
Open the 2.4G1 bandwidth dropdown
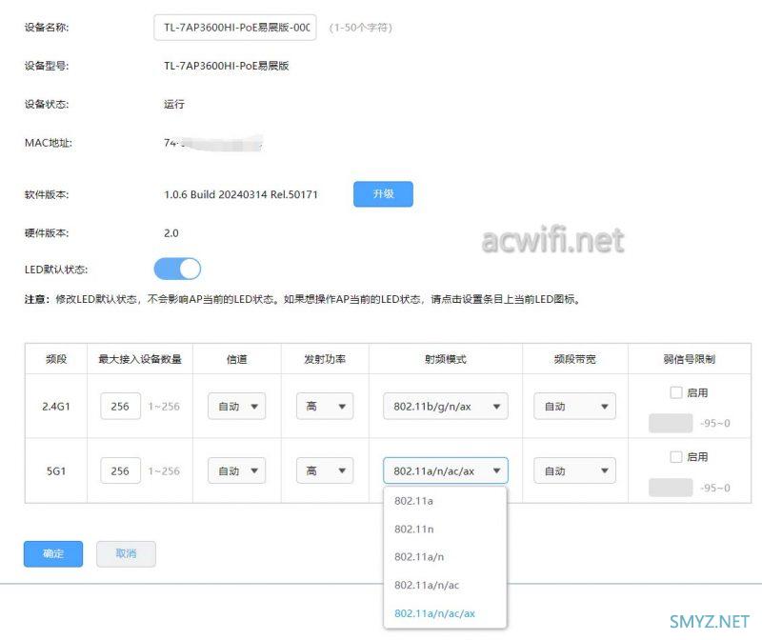pos(573,407)
